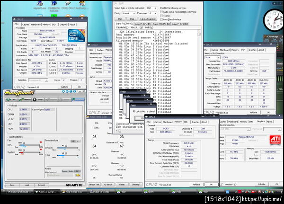Click the ATI Radeon logo in CPU-Z Graphics
This screenshot has width=284, height=204.
pos(275,140)
